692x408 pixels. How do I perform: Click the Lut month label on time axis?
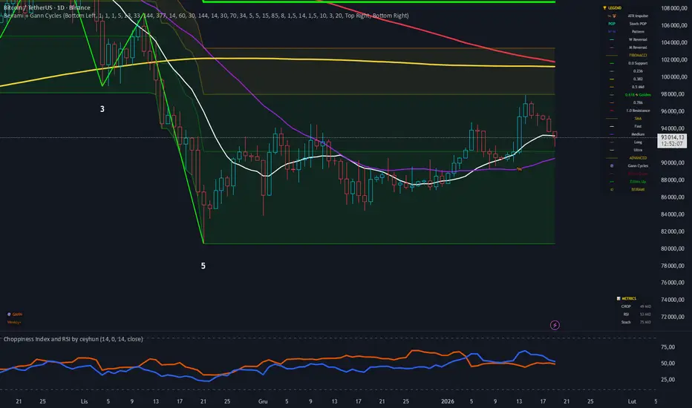pos(632,401)
